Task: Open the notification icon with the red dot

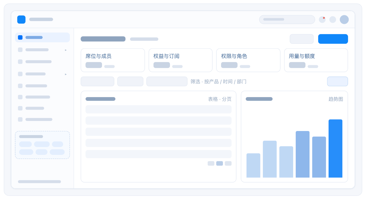Action: coord(322,20)
